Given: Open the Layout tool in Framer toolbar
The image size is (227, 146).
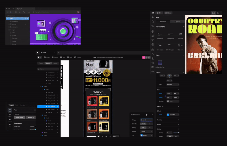Looking at the screenshot, I should pos(55,57).
